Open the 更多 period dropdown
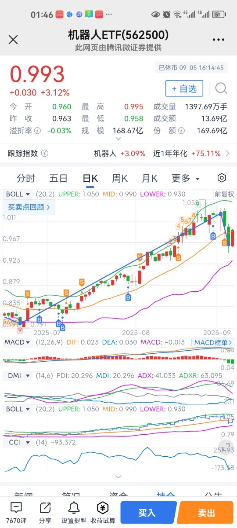237x528 pixels. point(185,178)
